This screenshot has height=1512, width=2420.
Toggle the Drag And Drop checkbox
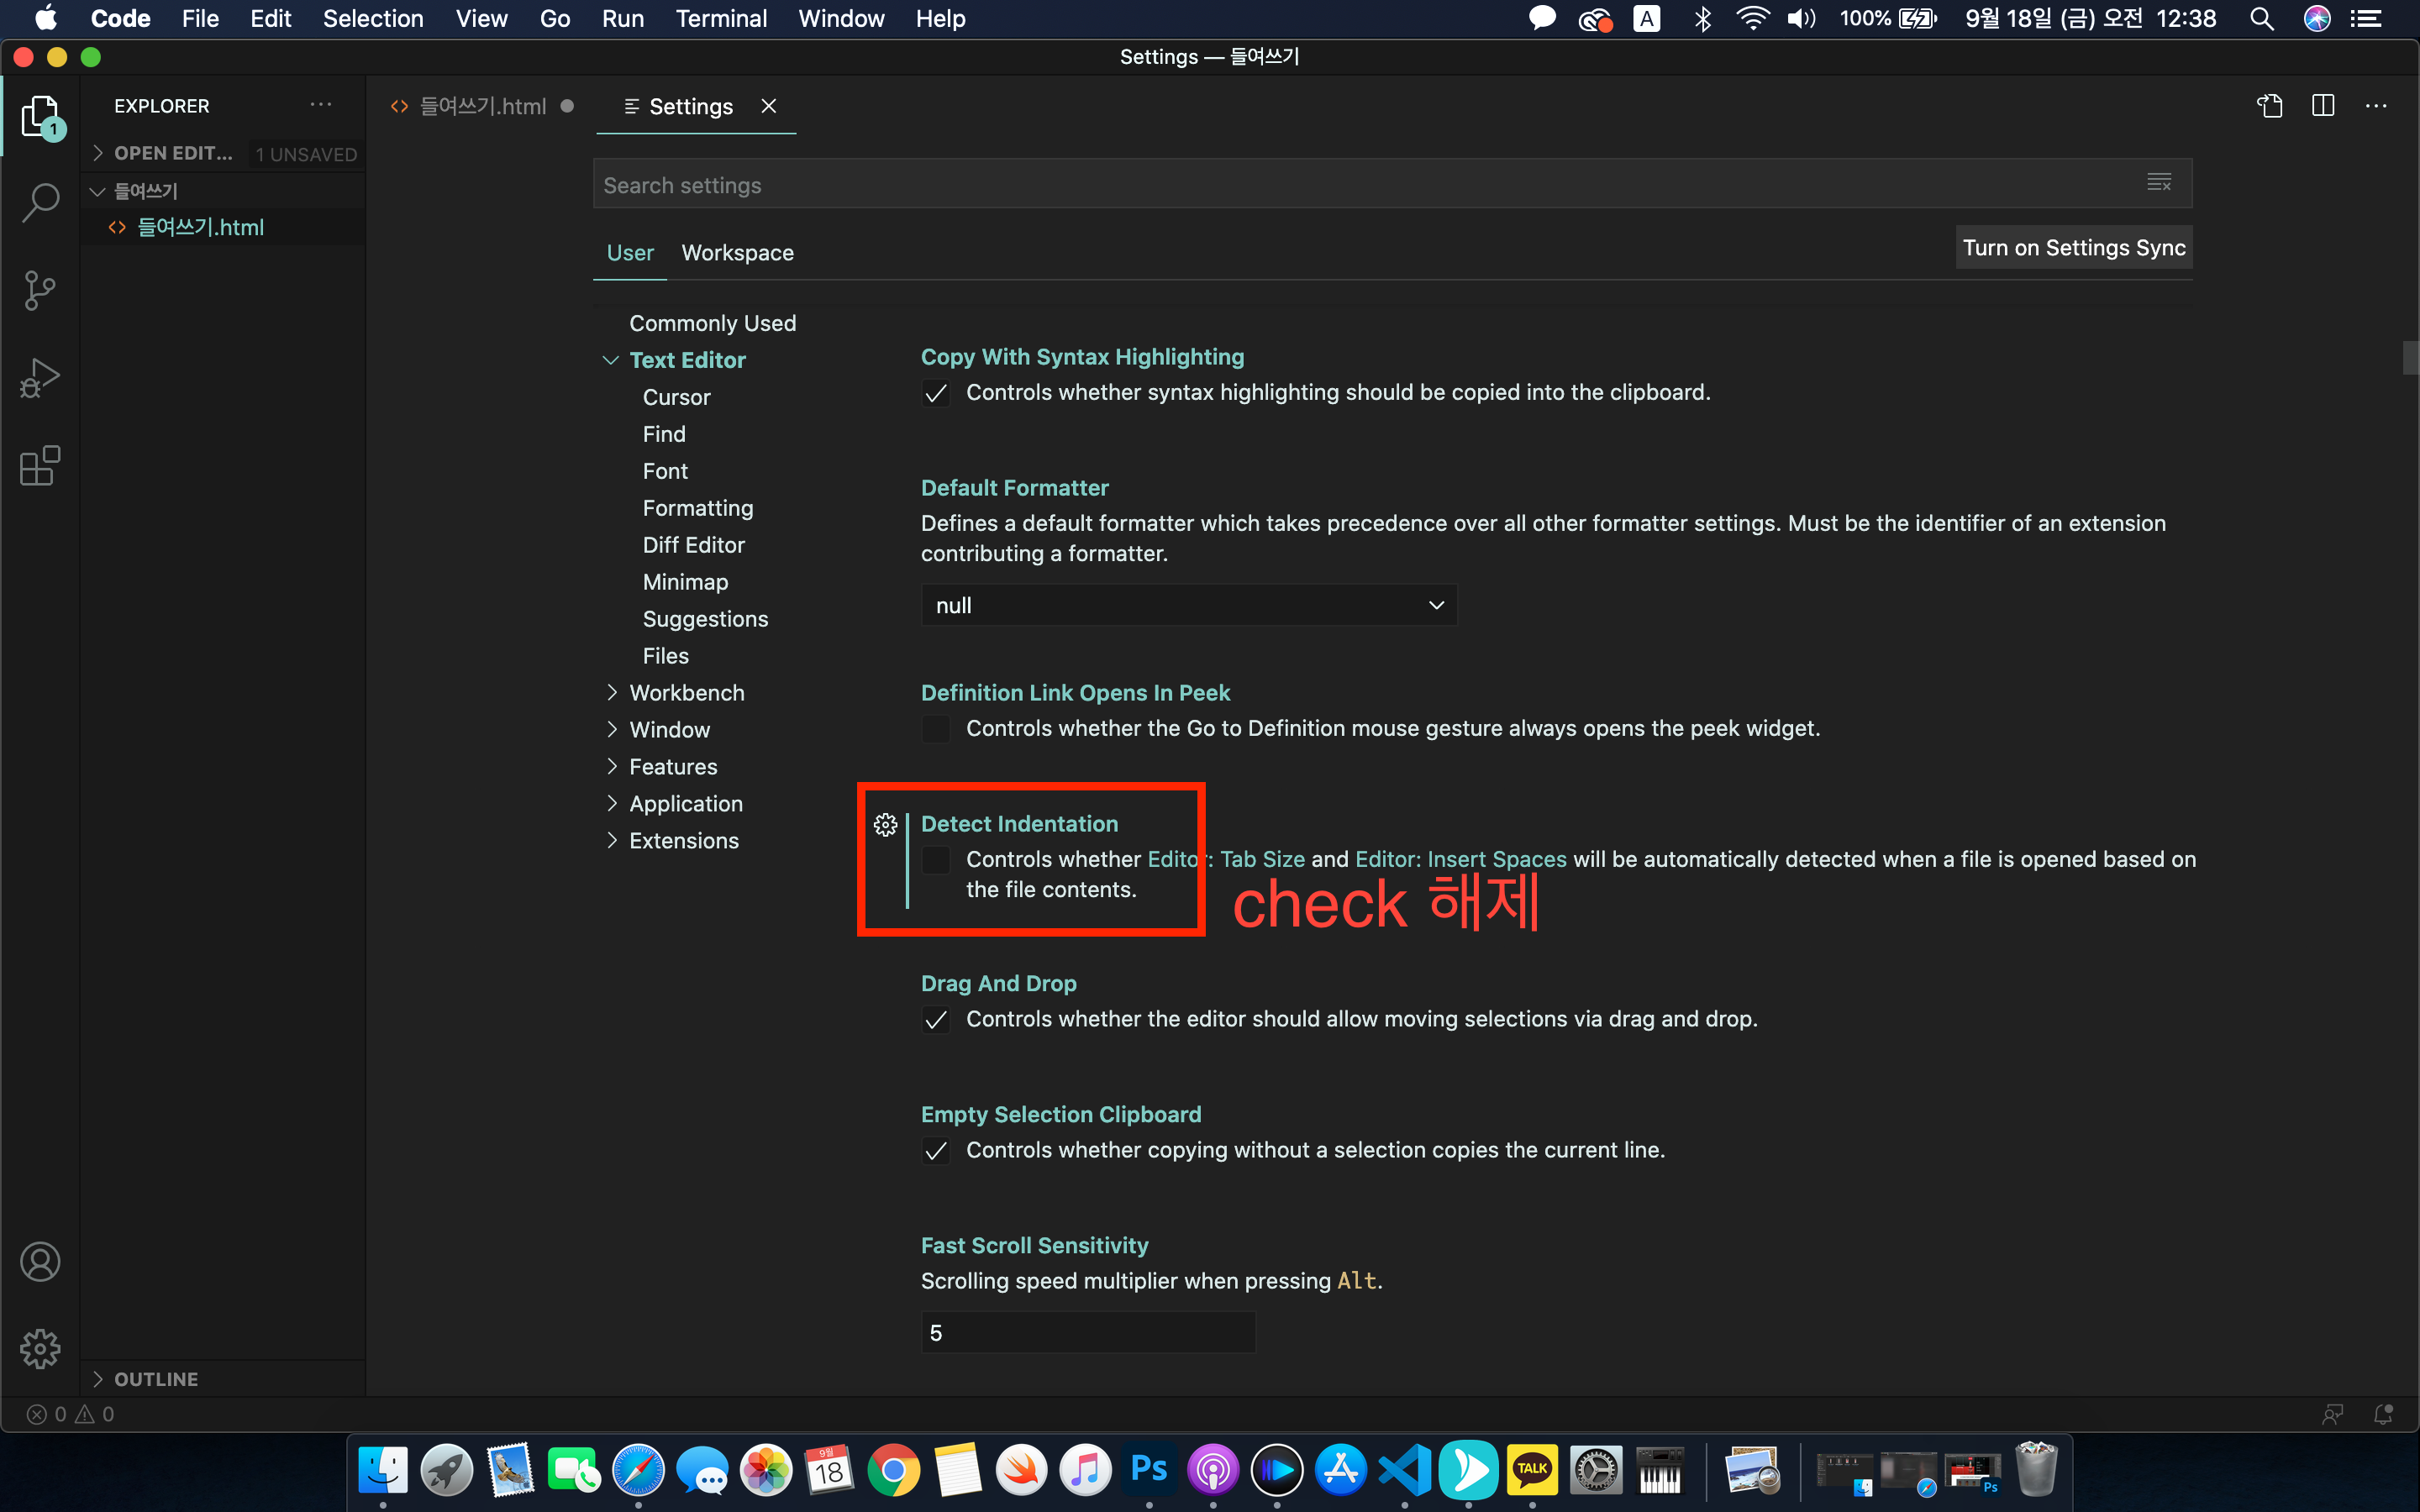point(936,1020)
